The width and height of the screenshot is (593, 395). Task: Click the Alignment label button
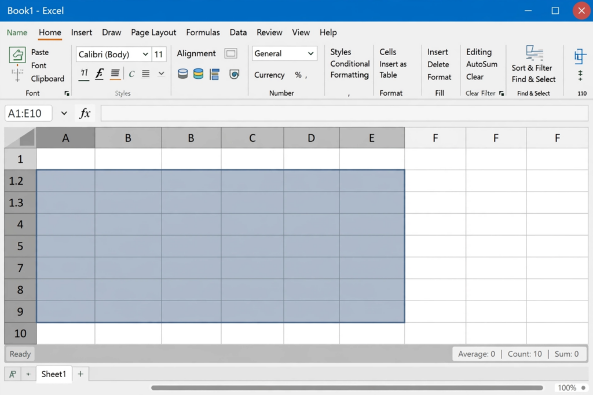196,53
